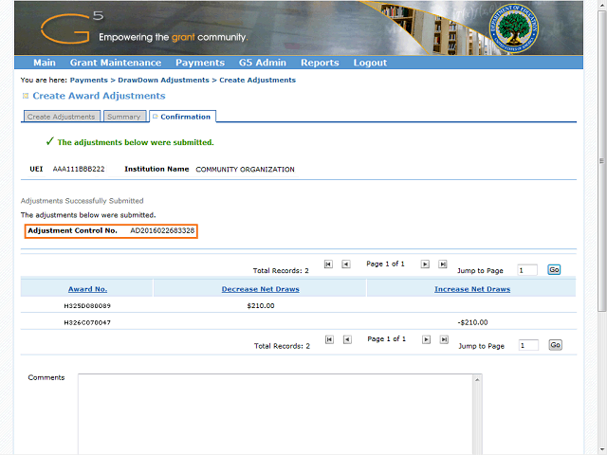Focus the Jump to Page field below the table

coord(527,345)
